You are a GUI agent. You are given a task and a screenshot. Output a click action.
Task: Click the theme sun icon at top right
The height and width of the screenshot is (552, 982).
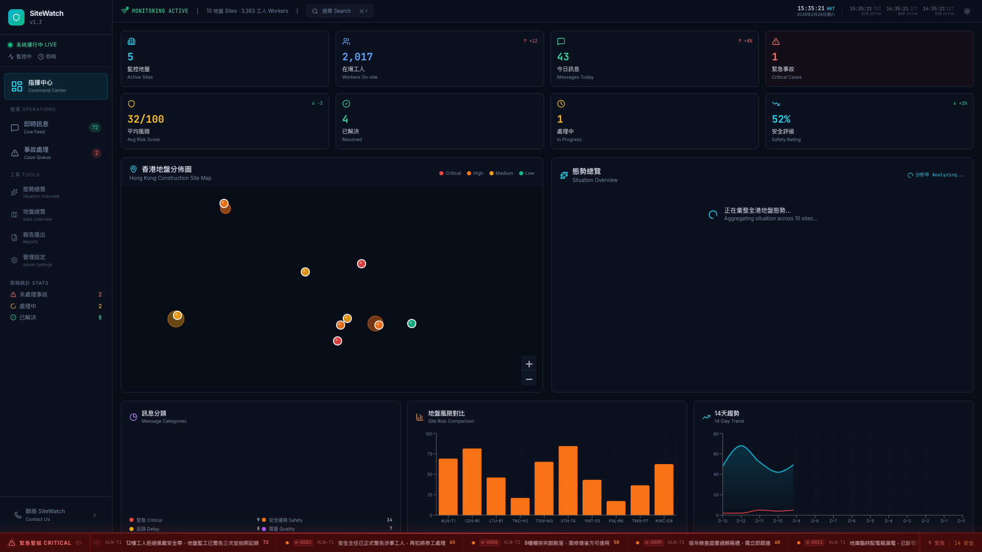[967, 11]
